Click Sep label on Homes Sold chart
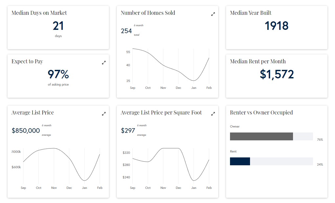335x203 pixels. 133,88
